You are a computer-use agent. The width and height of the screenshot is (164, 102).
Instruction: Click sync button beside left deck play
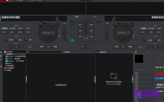point(55,47)
